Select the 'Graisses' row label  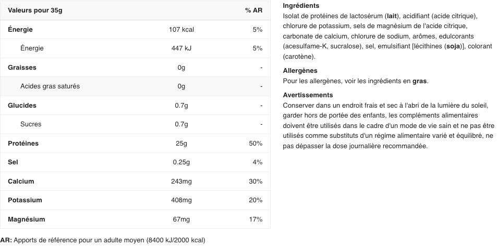point(22,68)
